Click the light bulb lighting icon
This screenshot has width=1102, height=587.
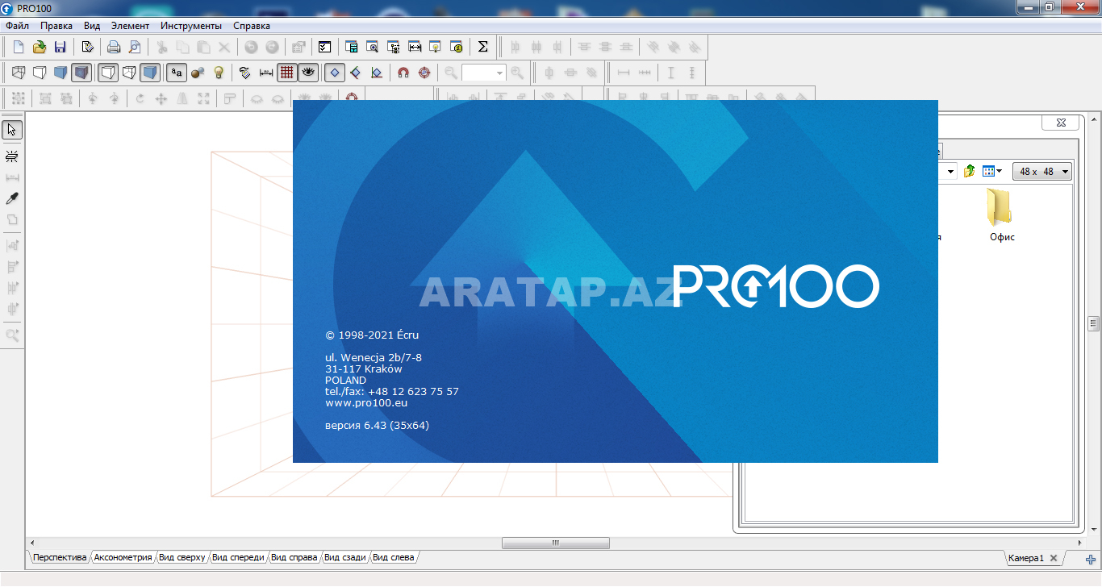point(219,73)
